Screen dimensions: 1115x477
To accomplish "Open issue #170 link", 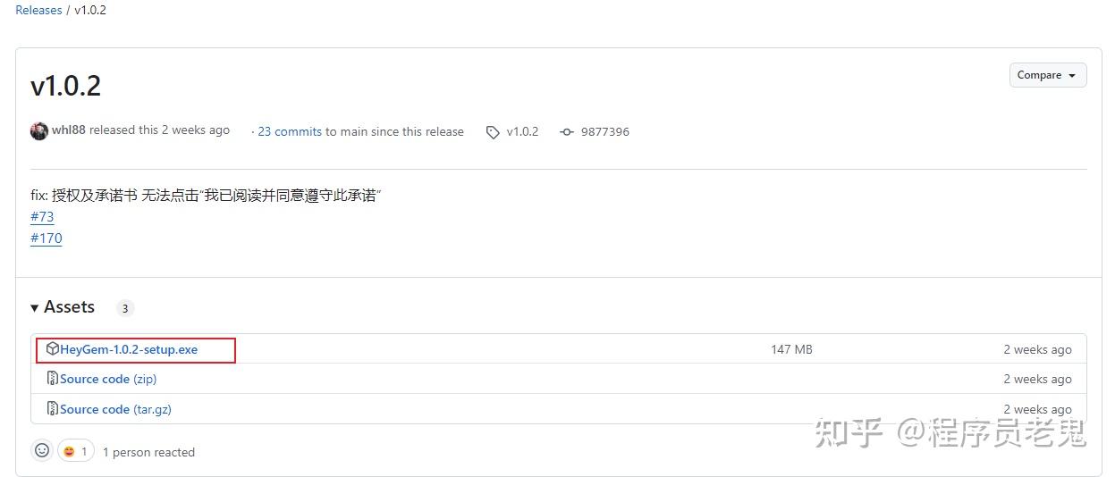I will 46,238.
